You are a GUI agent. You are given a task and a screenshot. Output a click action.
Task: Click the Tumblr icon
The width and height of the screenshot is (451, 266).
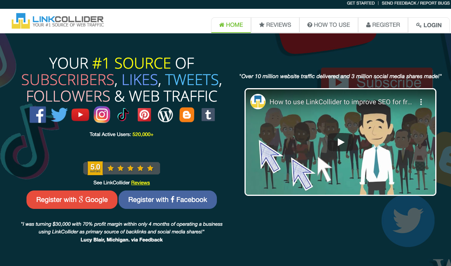coord(208,115)
